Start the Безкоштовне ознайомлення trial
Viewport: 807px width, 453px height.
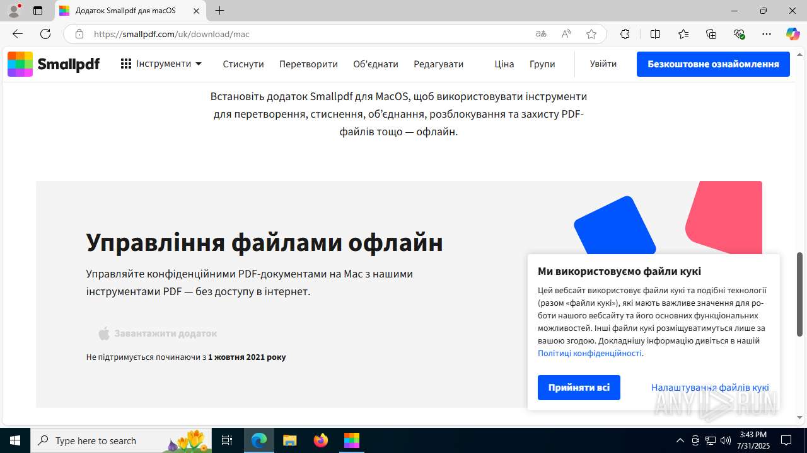tap(713, 64)
